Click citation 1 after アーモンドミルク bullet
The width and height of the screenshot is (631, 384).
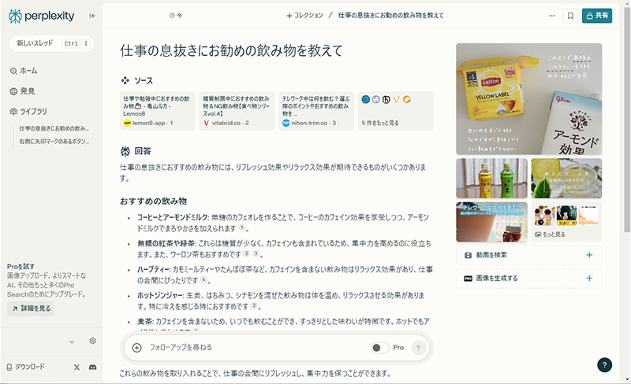pyautogui.click(x=242, y=227)
